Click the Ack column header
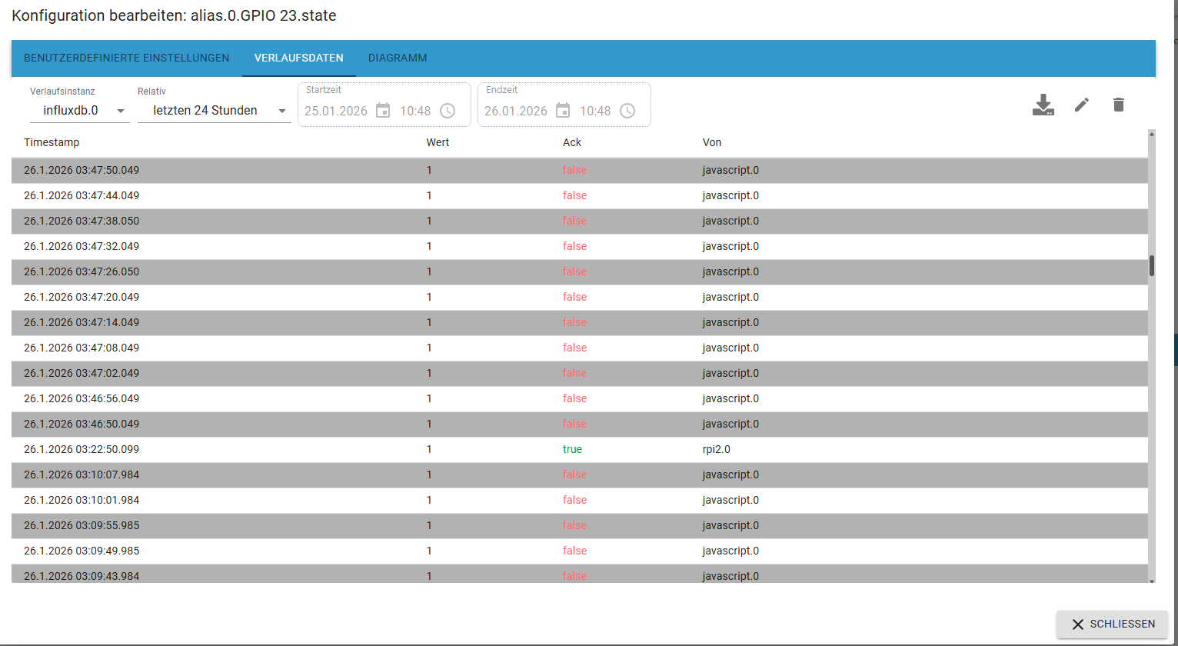This screenshot has height=646, width=1178. [x=572, y=142]
